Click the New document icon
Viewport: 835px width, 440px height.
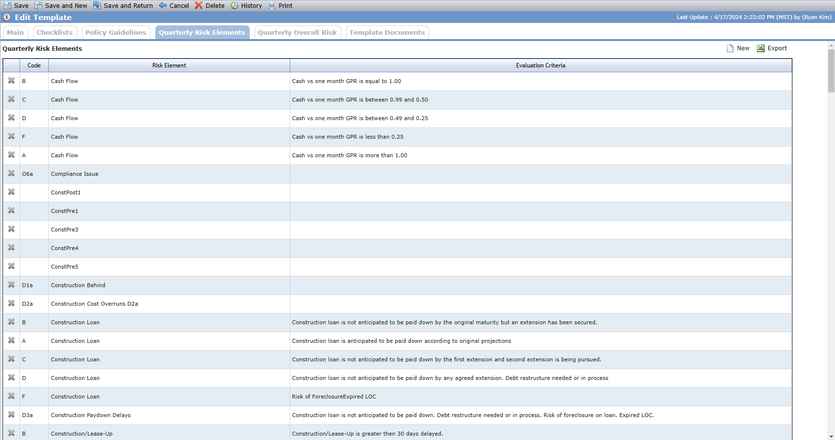730,48
